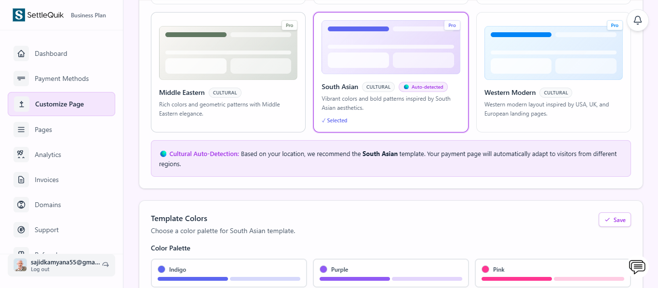Open the Refunds menu entry
Screen dimensions: 658x288
click(46, 254)
